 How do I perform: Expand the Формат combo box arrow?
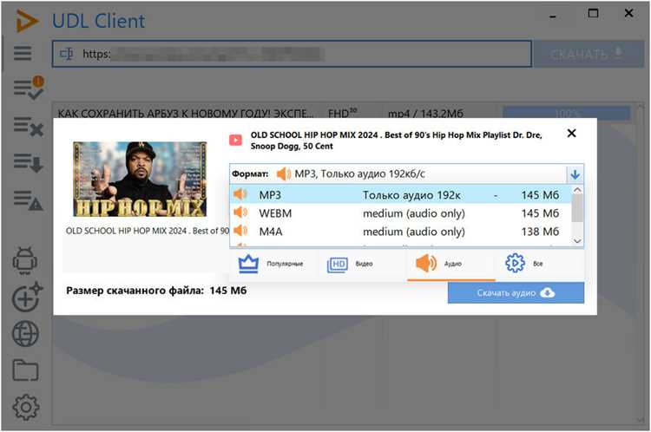click(575, 174)
